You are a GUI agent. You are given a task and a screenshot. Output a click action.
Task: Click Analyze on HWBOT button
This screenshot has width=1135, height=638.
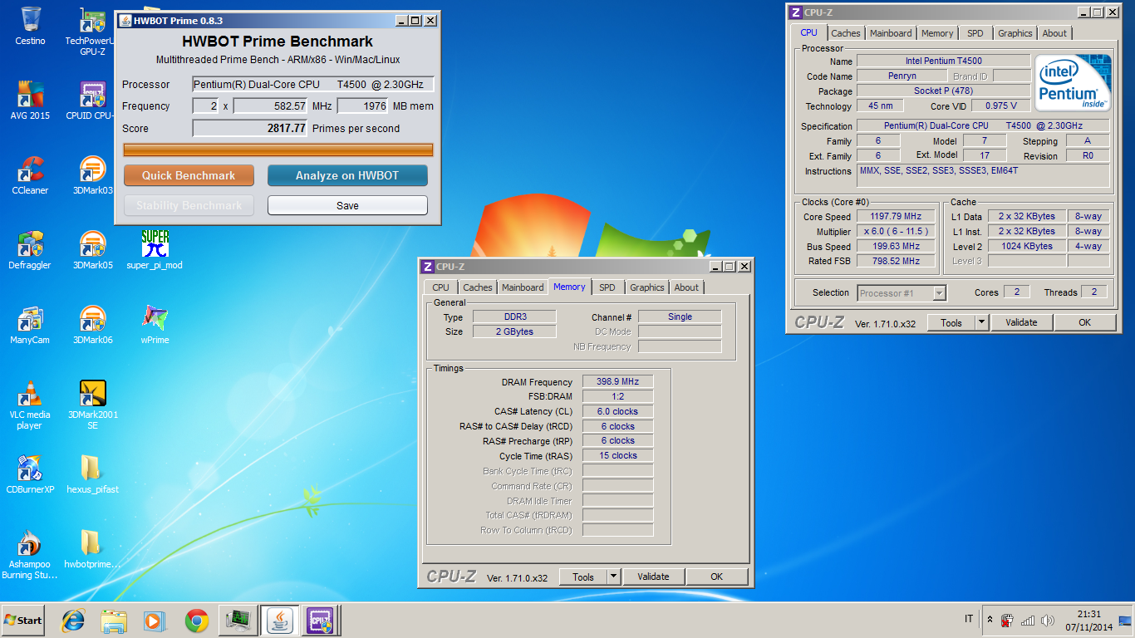tap(347, 175)
